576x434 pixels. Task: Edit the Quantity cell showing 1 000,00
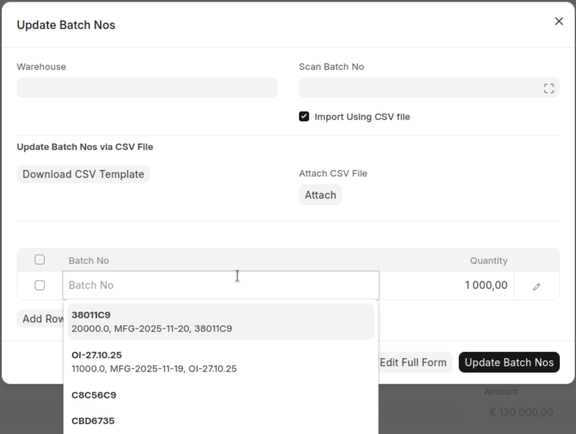pos(446,285)
